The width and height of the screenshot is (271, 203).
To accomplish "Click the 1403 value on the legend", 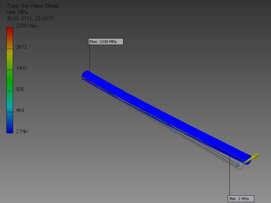I will [x=21, y=68].
